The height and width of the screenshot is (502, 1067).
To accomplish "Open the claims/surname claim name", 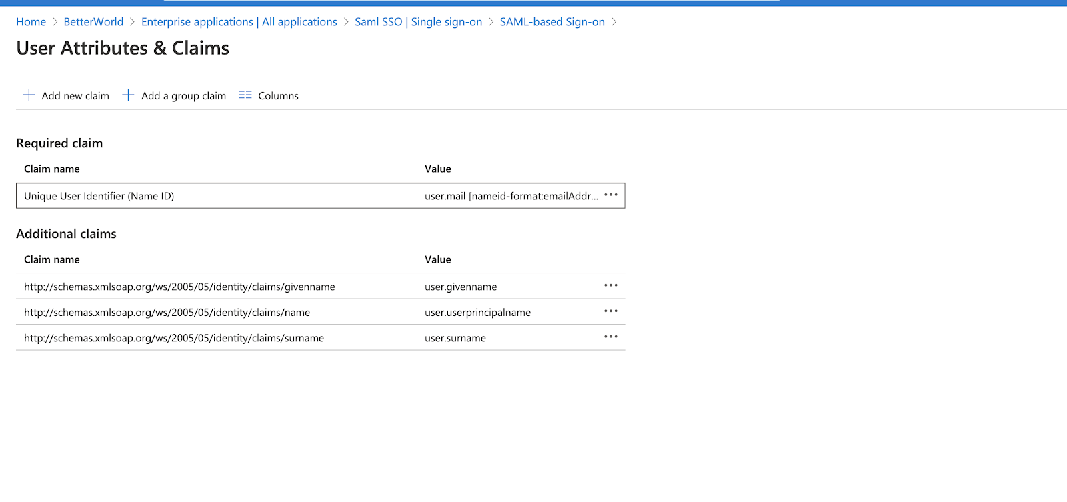I will (174, 338).
